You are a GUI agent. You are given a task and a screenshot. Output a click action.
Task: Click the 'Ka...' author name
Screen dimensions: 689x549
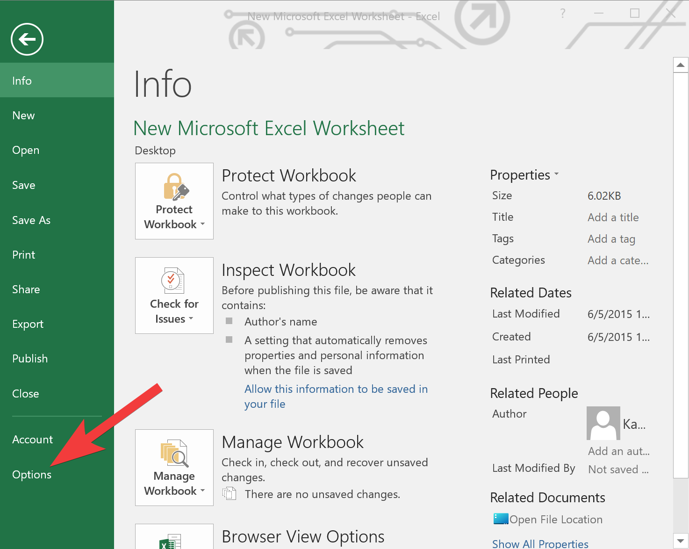634,424
